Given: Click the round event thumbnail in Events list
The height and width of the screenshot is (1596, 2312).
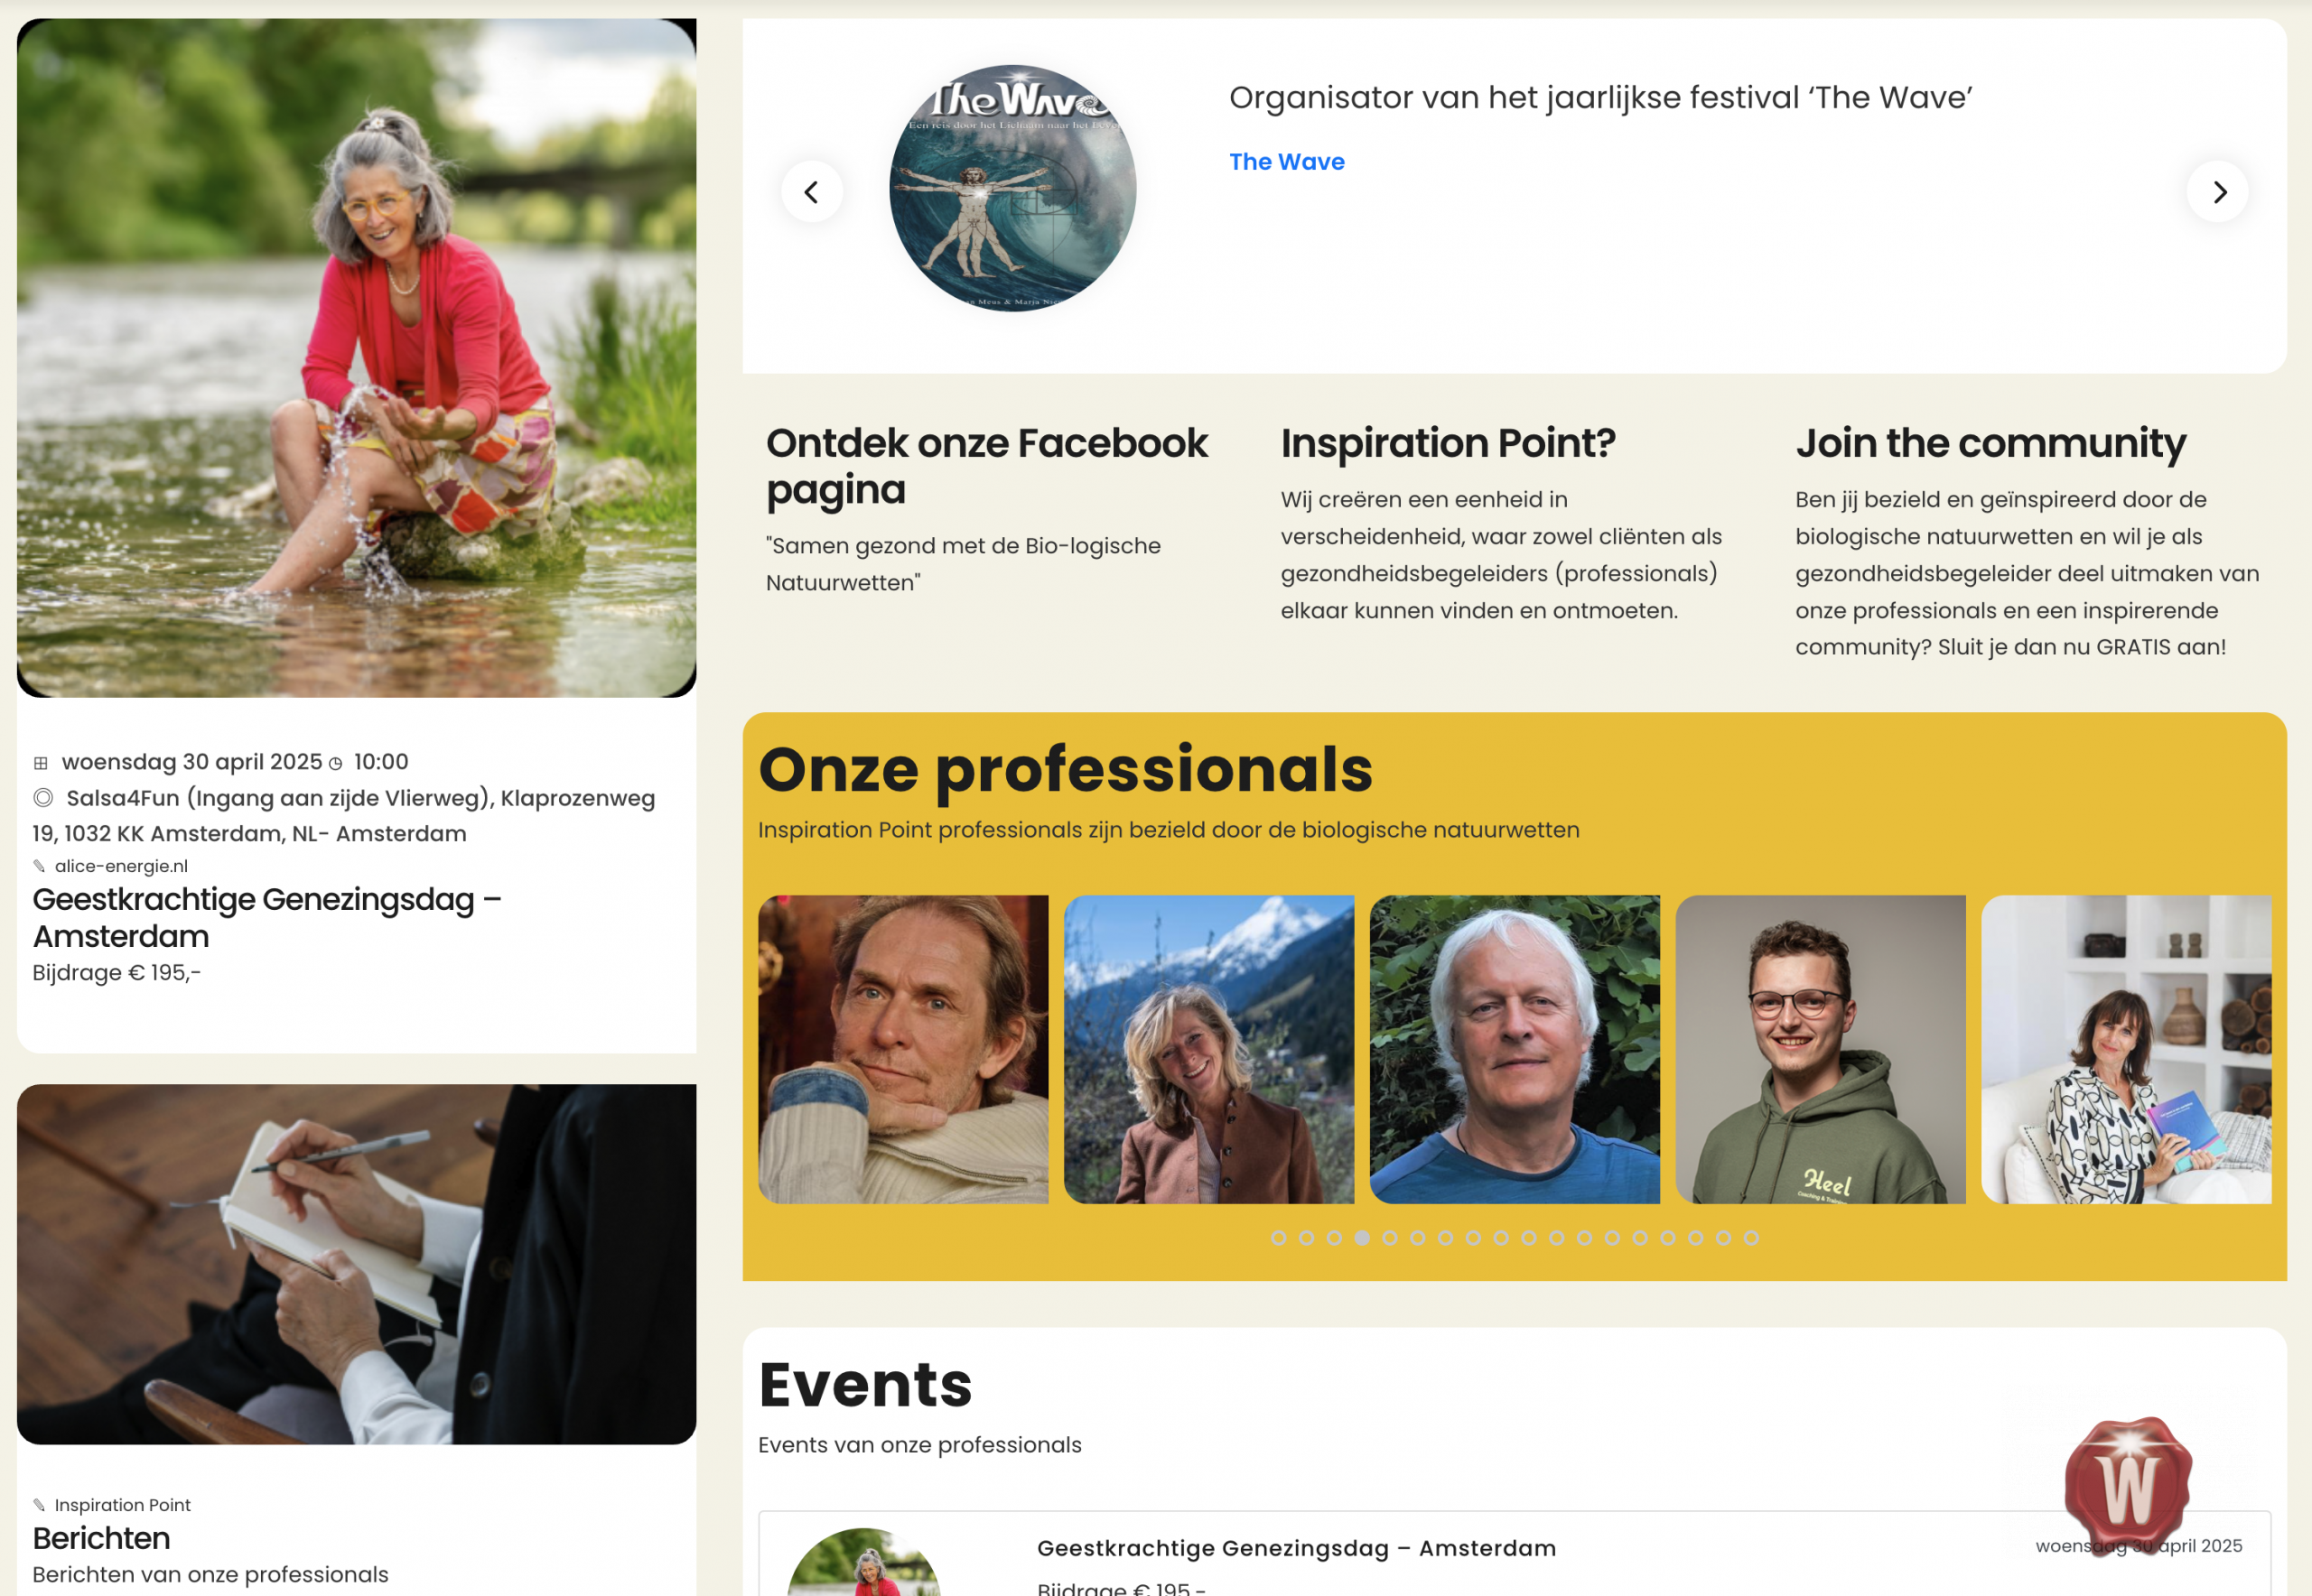Looking at the screenshot, I should pyautogui.click(x=863, y=1562).
